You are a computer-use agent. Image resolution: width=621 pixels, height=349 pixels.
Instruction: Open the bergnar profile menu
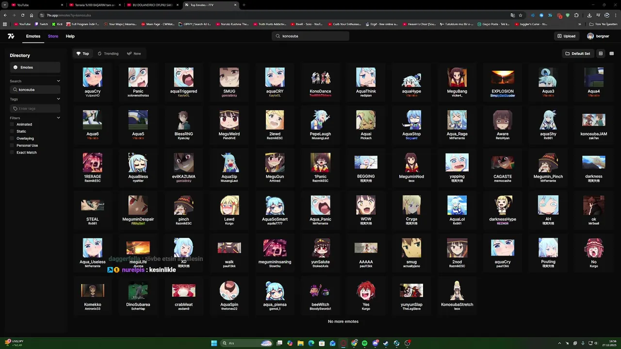[x=598, y=36]
